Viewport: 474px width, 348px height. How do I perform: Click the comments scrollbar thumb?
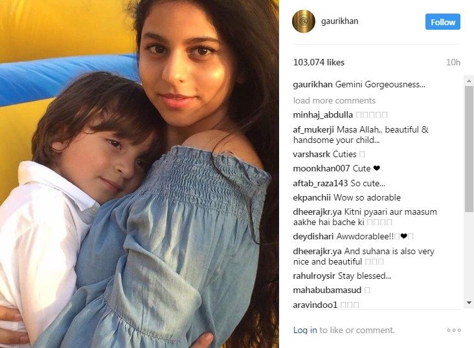[469, 149]
